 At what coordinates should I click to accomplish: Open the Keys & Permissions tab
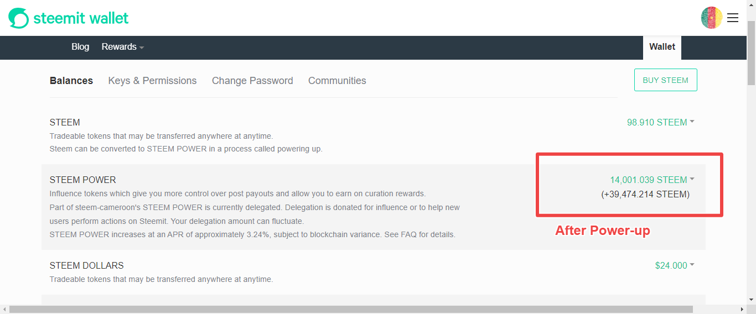pyautogui.click(x=152, y=81)
